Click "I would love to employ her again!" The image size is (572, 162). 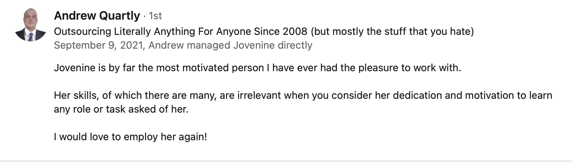130,137
